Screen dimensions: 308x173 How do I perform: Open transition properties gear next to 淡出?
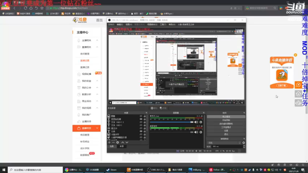[244, 143]
